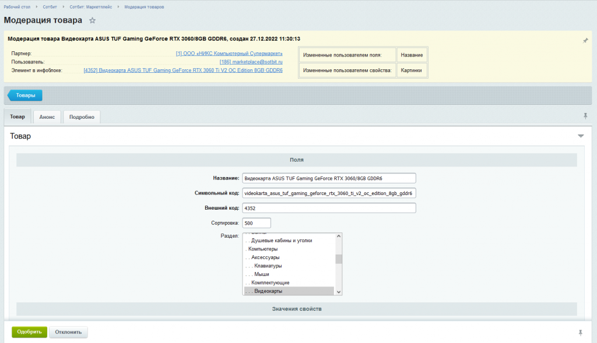The image size is (597, 343).
Task: Select Душевые кабины и уголки in section list
Action: coord(289,241)
